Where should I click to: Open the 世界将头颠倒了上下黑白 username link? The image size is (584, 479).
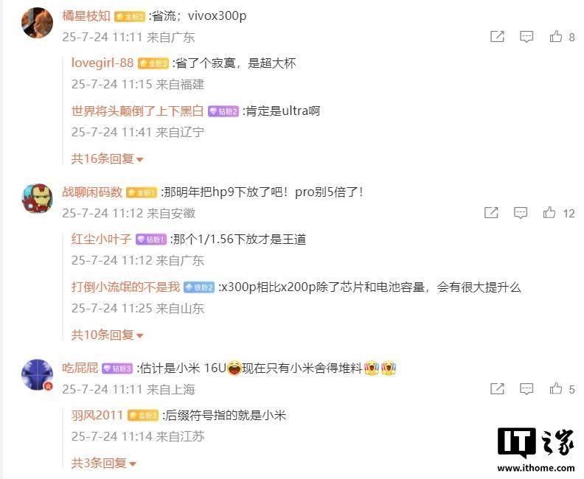tap(137, 111)
